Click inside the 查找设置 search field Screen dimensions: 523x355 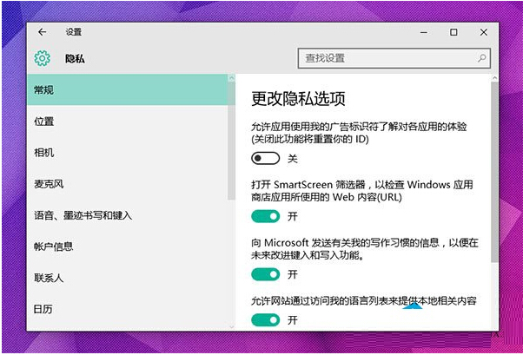tap(394, 58)
